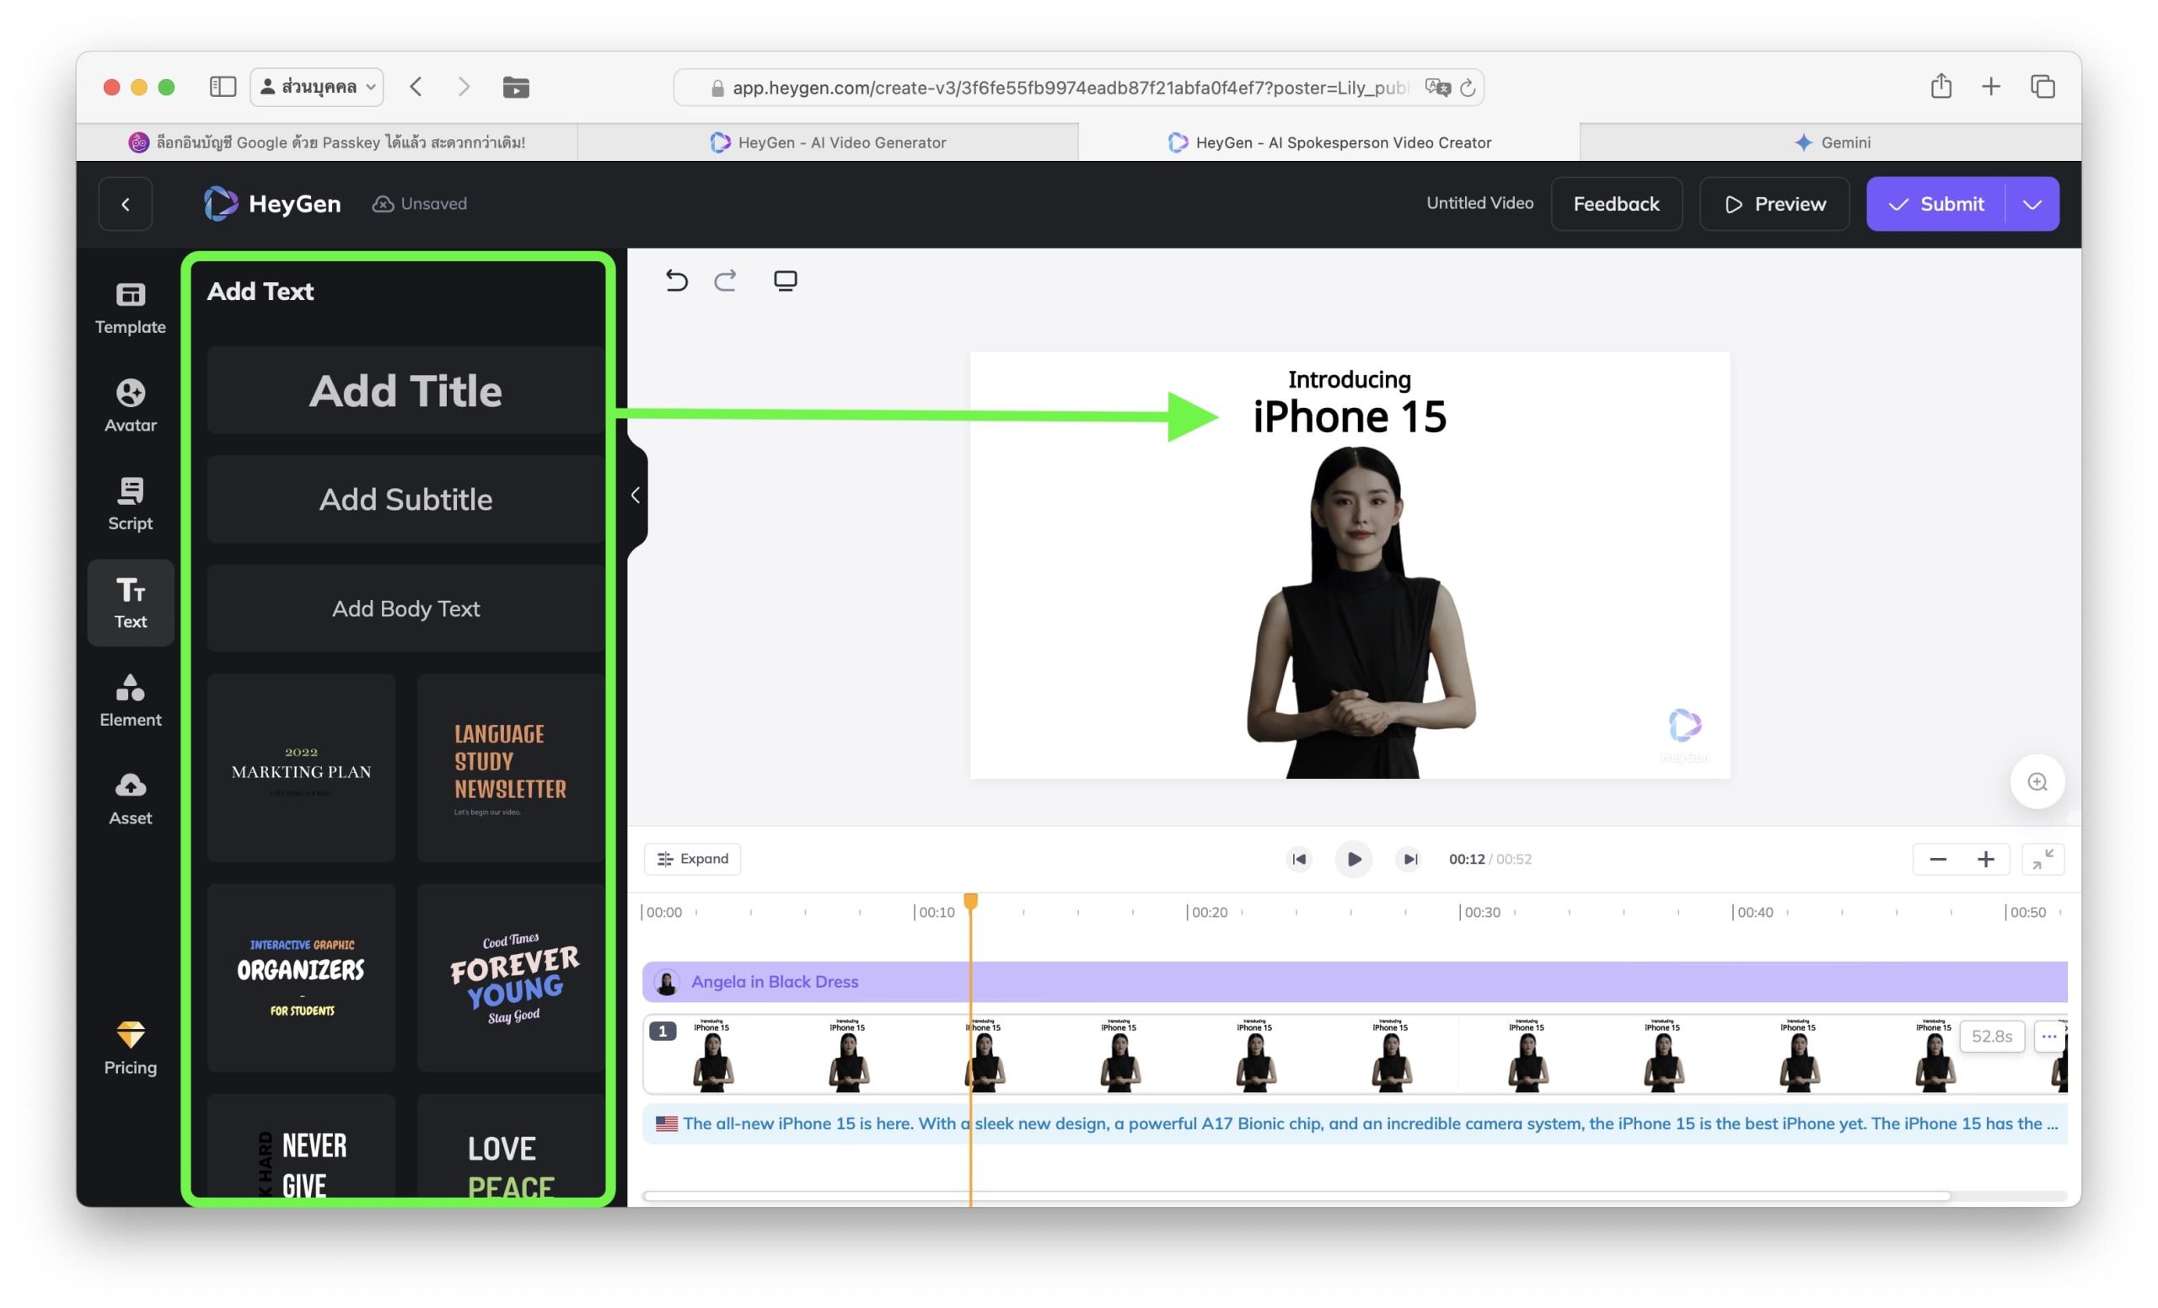Screen dimensions: 2158x1308
Task: Switch to HeyGen AI Video Generator tab
Action: point(828,142)
